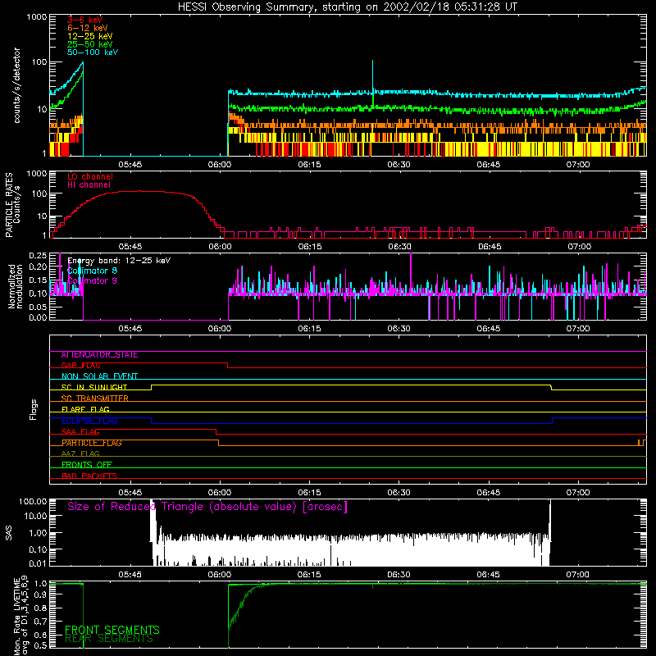Select the green 25-50 keV legend label
This screenshot has height=656, width=656.
tap(89, 44)
